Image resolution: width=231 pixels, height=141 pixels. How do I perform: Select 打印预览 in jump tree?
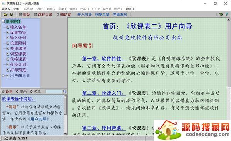pos(19,70)
